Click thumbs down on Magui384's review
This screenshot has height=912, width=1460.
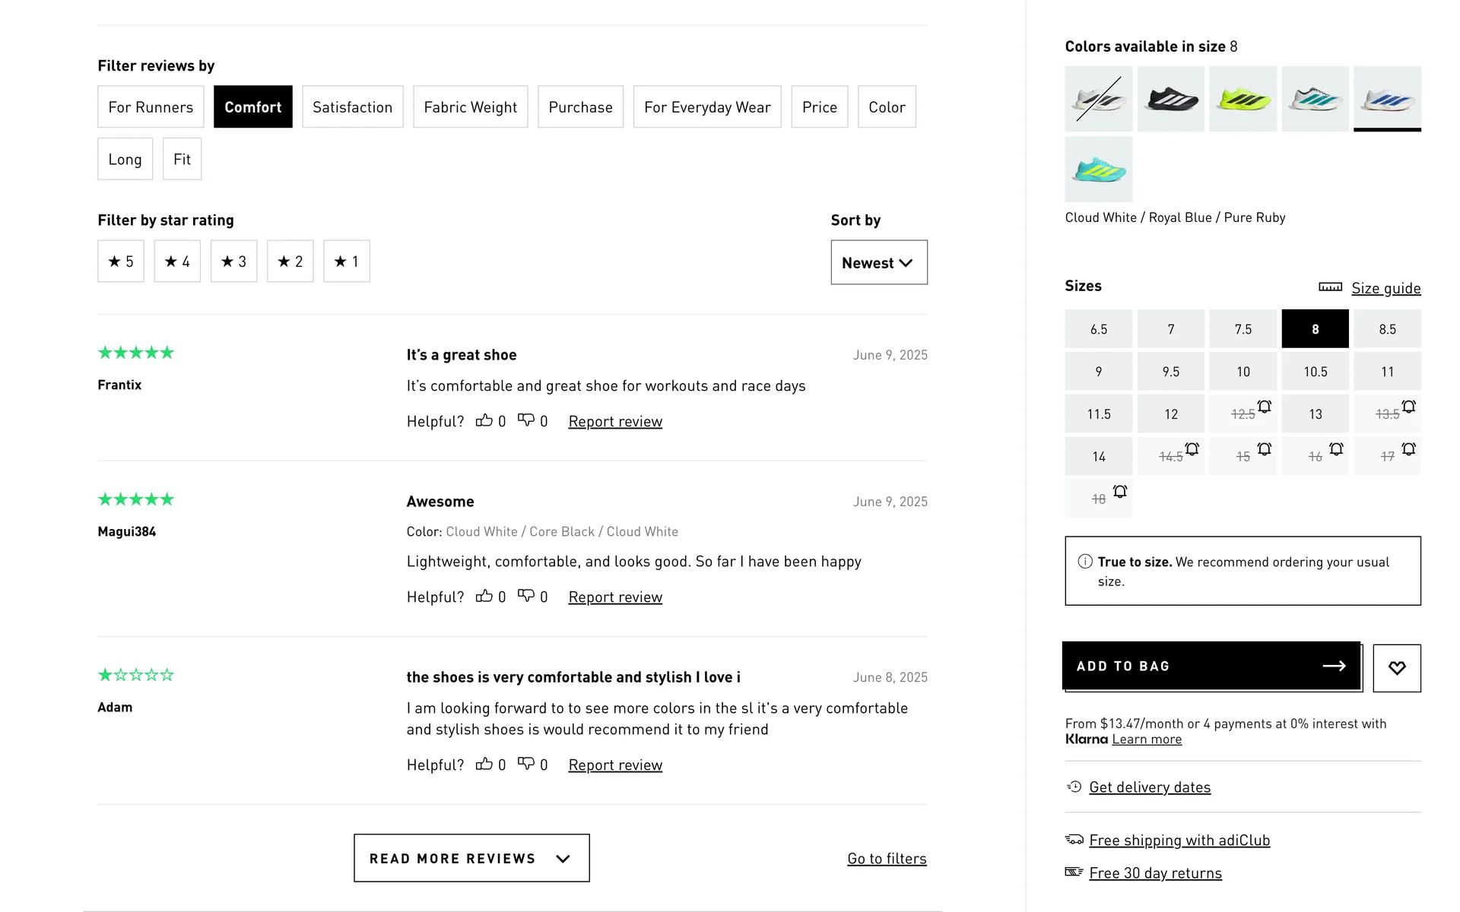[525, 596]
